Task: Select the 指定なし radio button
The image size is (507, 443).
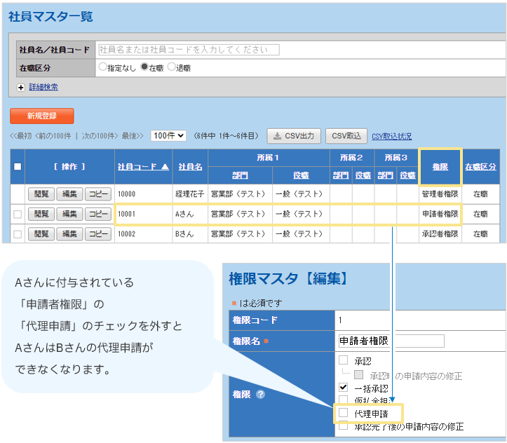Action: (103, 68)
